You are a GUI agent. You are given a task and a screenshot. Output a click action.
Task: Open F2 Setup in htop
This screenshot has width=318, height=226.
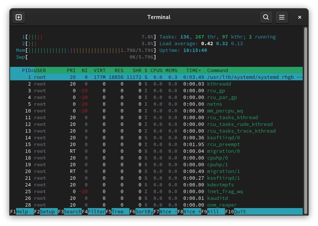click(x=46, y=211)
